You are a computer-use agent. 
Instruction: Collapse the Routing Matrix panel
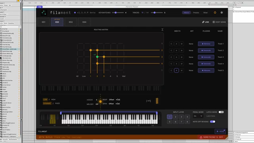click(x=162, y=29)
